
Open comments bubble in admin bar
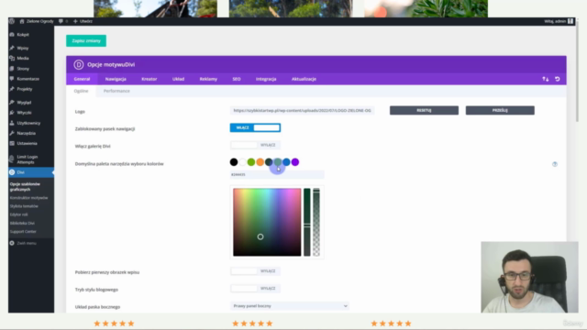(63, 21)
